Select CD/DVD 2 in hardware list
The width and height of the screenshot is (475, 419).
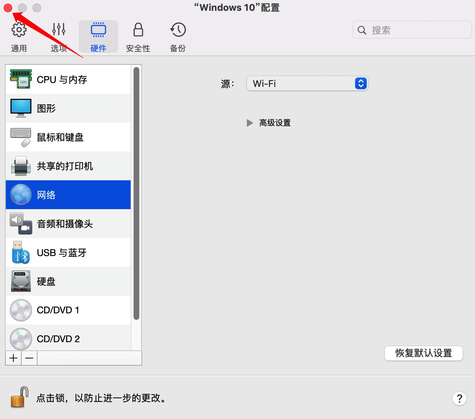coord(58,339)
